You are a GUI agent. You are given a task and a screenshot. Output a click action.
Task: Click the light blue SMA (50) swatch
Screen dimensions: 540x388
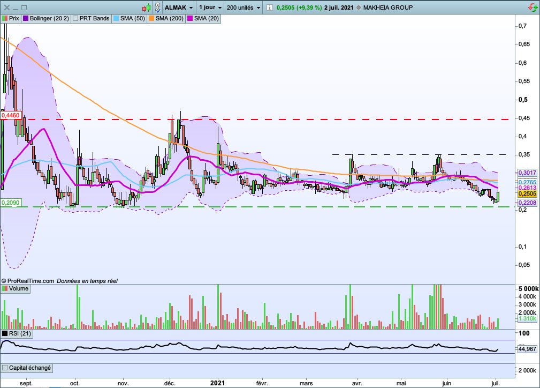click(116, 18)
